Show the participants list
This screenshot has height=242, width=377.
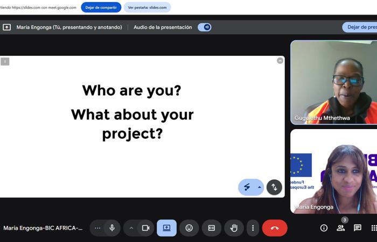point(340,228)
